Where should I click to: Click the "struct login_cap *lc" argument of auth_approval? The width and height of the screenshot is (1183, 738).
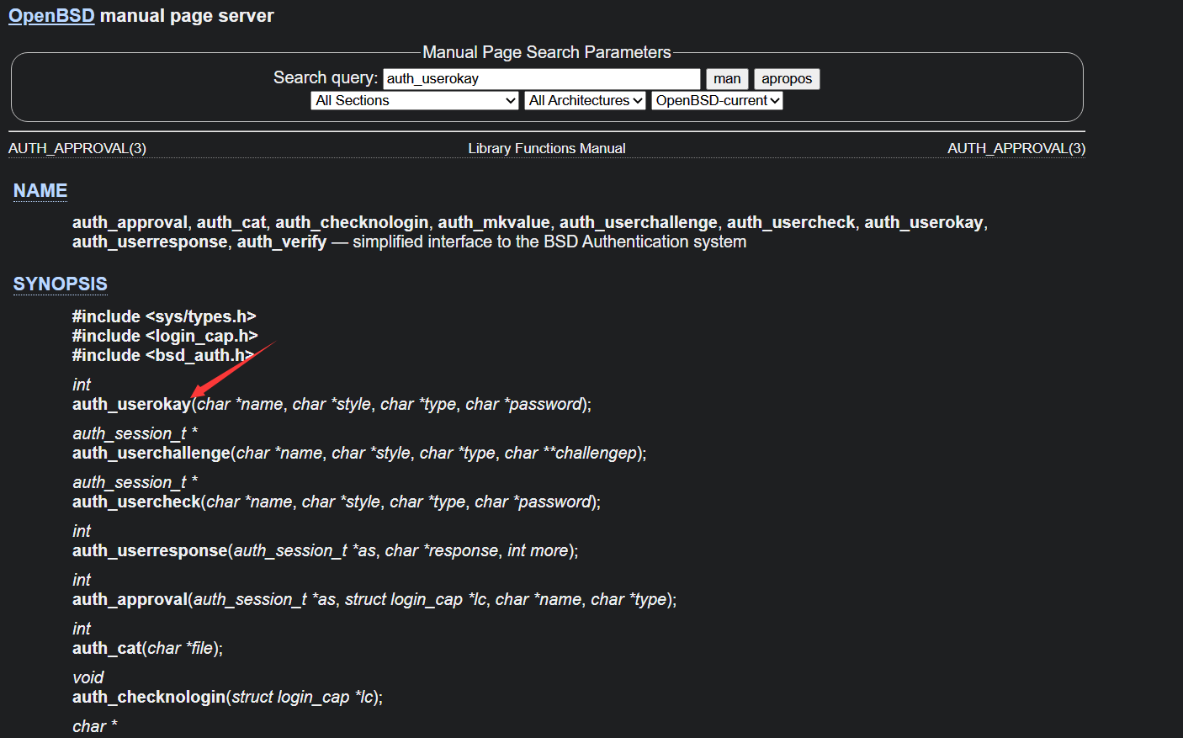click(416, 600)
